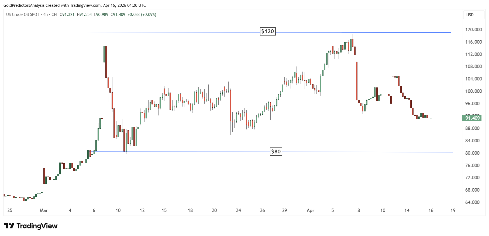The image size is (489, 236).
Task: Click the O91.321 open value in header
Action: 67,15
